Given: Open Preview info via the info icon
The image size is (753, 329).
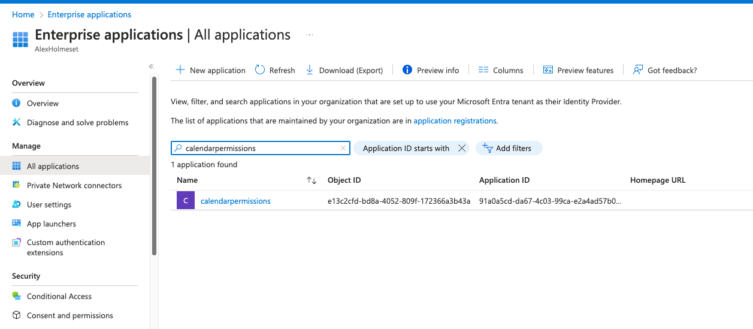Looking at the screenshot, I should point(407,70).
